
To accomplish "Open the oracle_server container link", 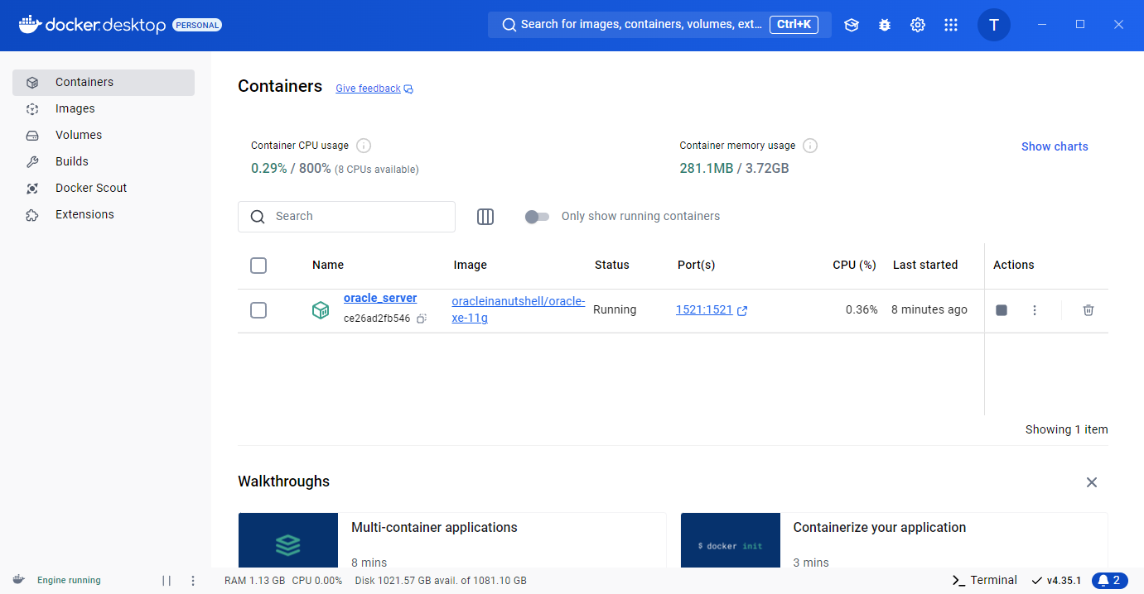I will [380, 299].
